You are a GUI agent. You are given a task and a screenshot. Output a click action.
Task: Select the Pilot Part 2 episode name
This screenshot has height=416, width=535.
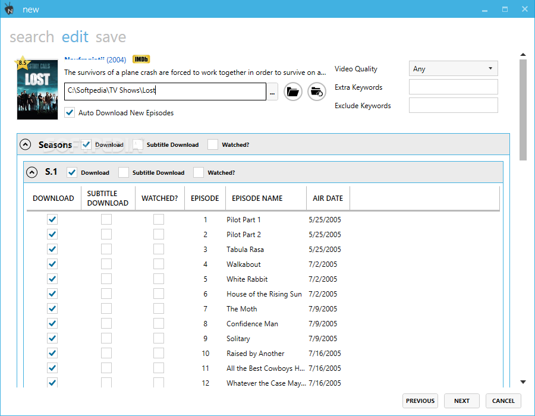click(244, 235)
